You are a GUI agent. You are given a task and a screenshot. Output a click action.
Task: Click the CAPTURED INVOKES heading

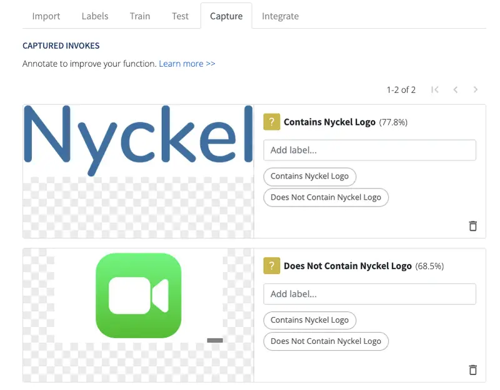click(x=61, y=46)
